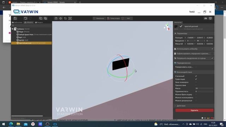The width and height of the screenshot is (226, 127).
Task: Collapse the Взаимодействие section header
Action: pos(194,72)
